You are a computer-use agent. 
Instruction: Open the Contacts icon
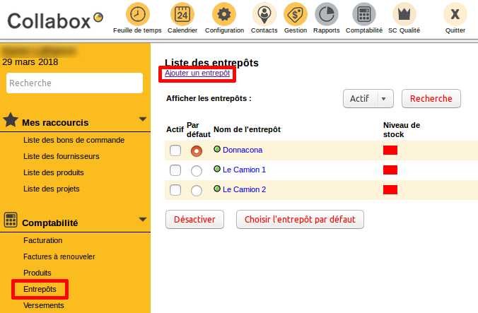pos(264,14)
